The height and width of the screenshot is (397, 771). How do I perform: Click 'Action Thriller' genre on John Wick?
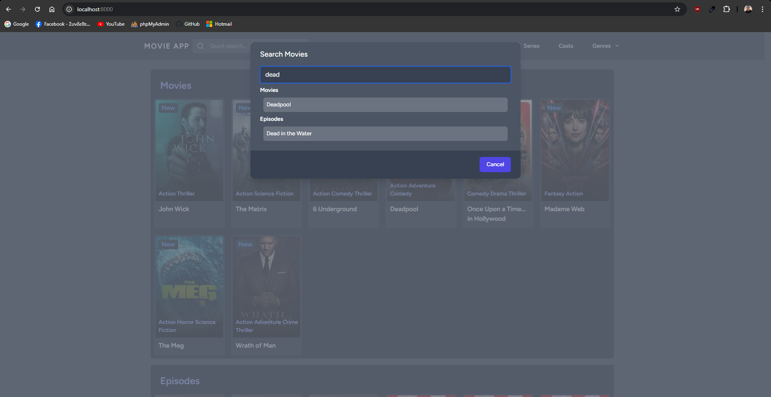(x=176, y=194)
